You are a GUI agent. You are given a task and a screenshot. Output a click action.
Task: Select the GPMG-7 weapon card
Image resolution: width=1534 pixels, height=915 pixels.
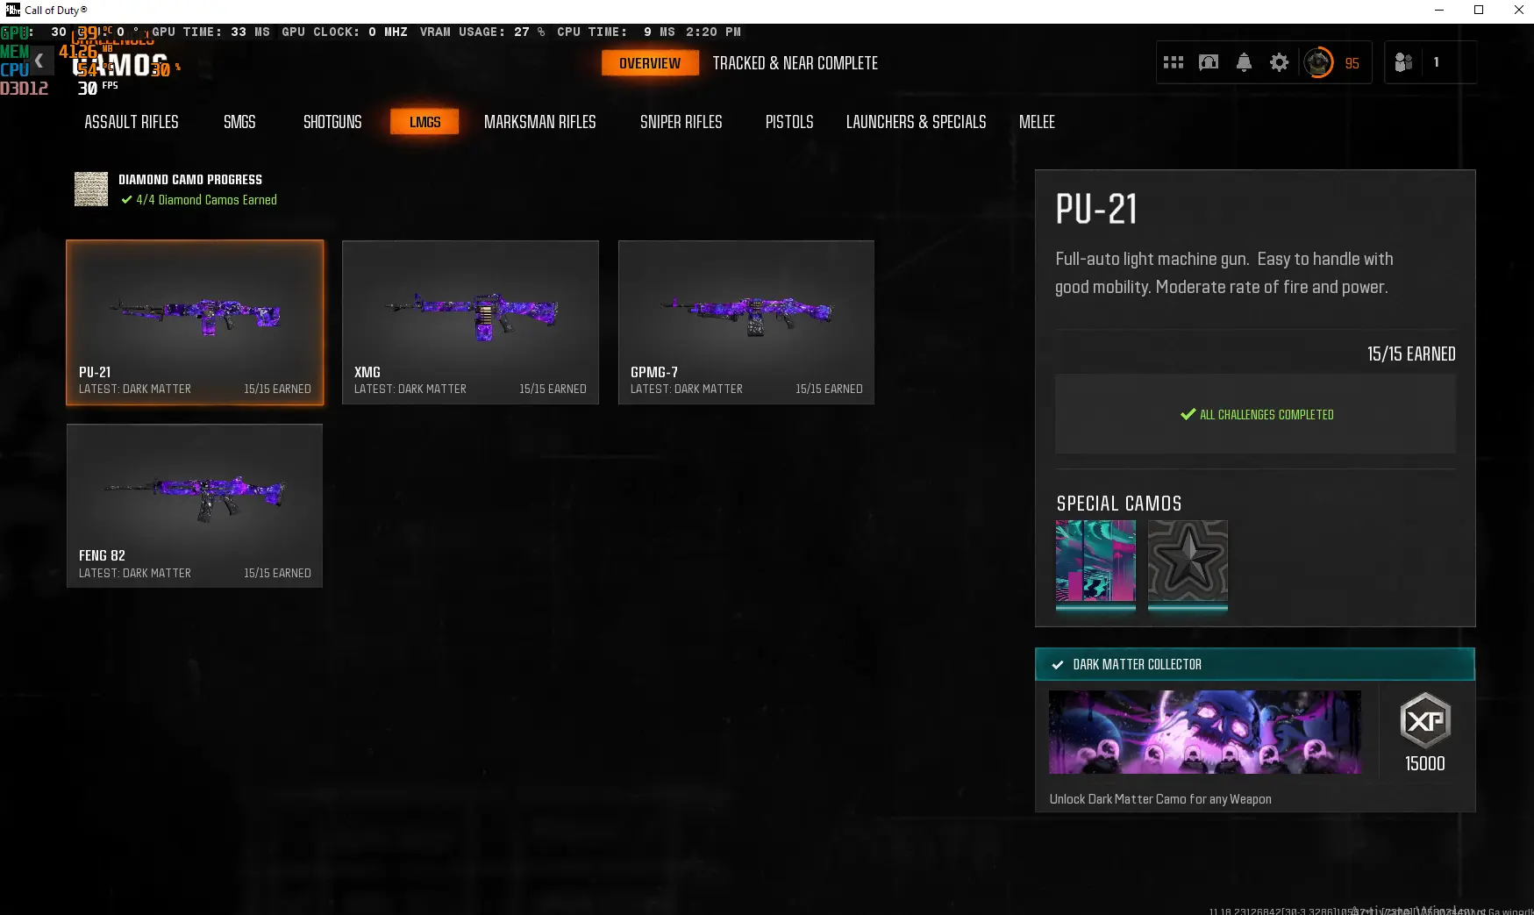click(746, 322)
